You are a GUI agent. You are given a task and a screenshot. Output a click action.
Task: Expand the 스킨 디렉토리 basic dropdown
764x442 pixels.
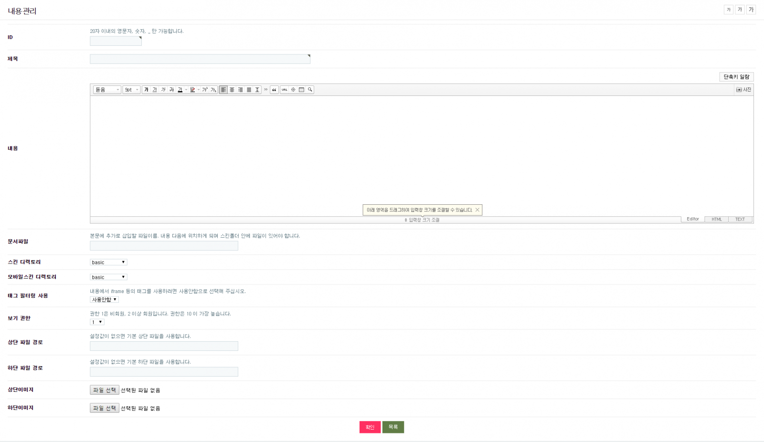[108, 263]
